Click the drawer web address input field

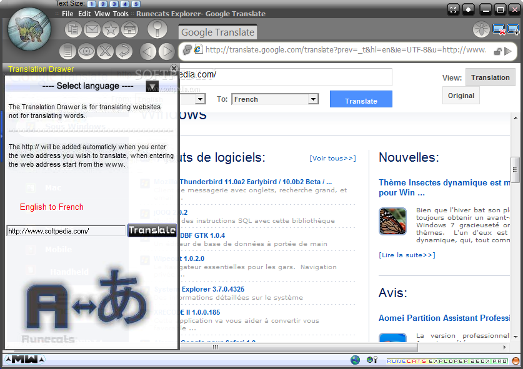66,230
